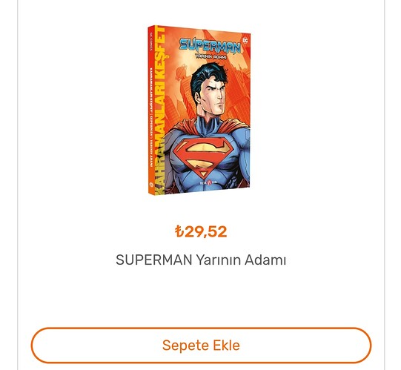
Task: Click the publisher logo at cover bottom
Action: point(208,182)
